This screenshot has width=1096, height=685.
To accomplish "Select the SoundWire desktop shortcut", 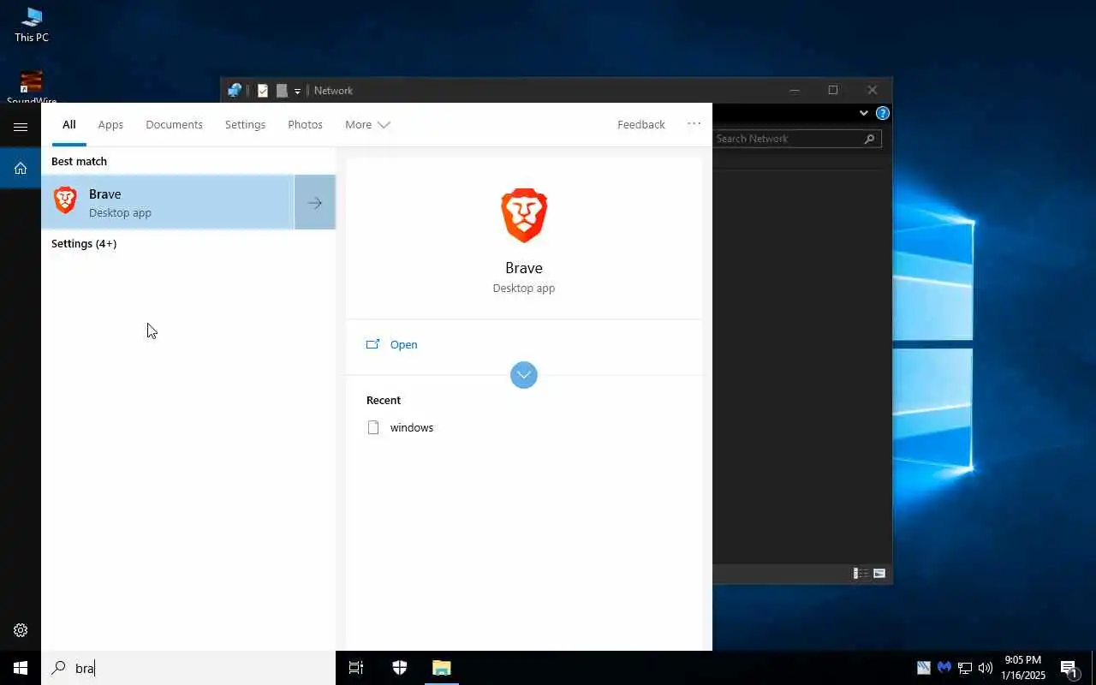I will (x=32, y=87).
